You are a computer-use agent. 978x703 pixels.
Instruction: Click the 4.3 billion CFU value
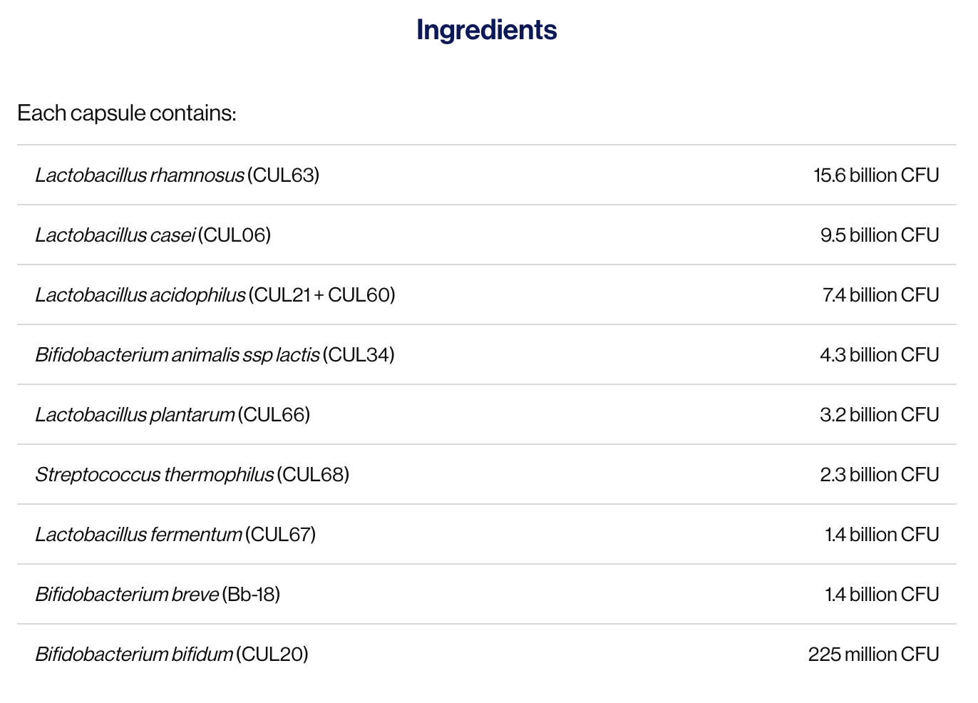pyautogui.click(x=879, y=354)
